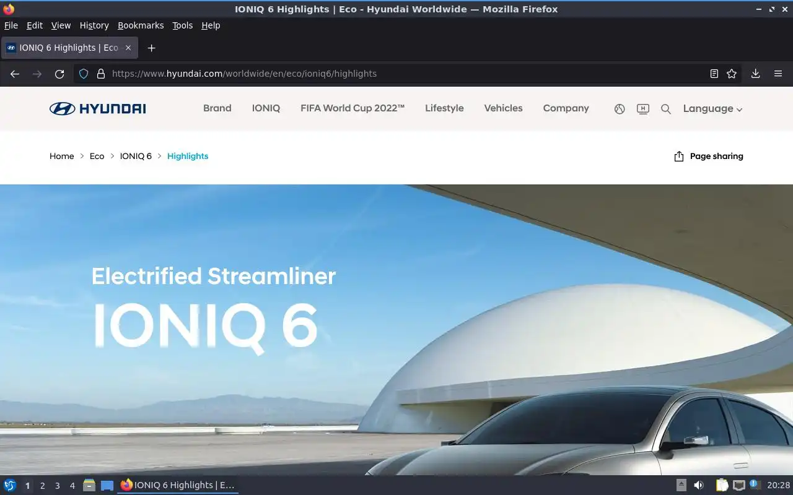Open the Firefox downloads icon

click(x=755, y=74)
